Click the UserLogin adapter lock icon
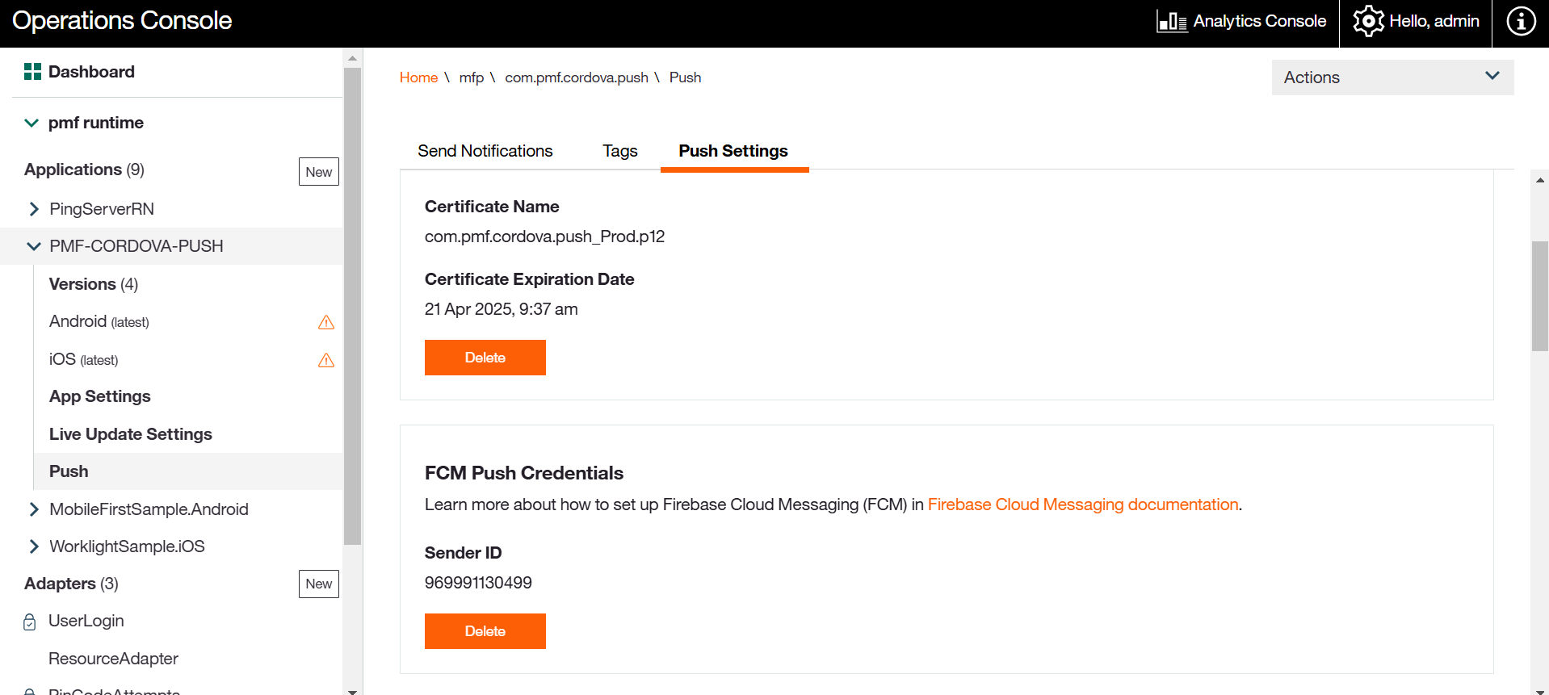The height and width of the screenshot is (695, 1549). [30, 622]
